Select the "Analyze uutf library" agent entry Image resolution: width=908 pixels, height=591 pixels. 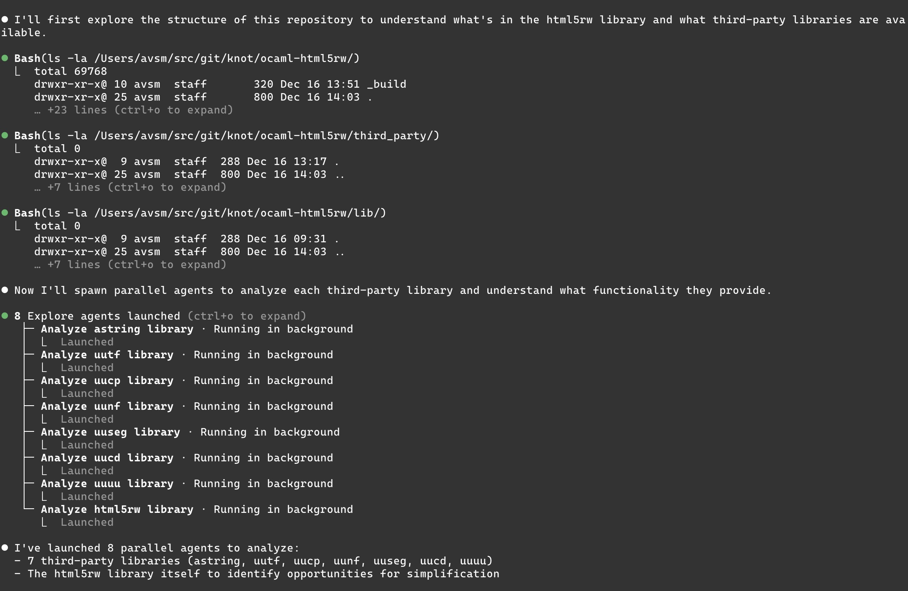click(x=107, y=355)
